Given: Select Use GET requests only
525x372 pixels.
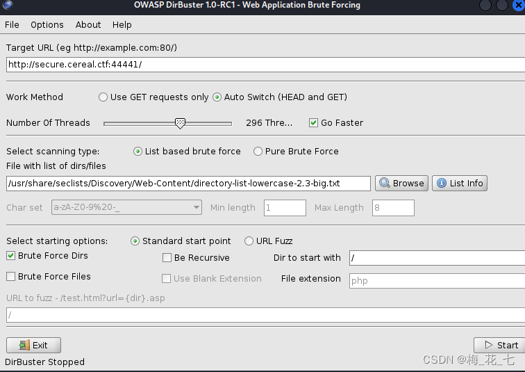Looking at the screenshot, I should point(153,97).
